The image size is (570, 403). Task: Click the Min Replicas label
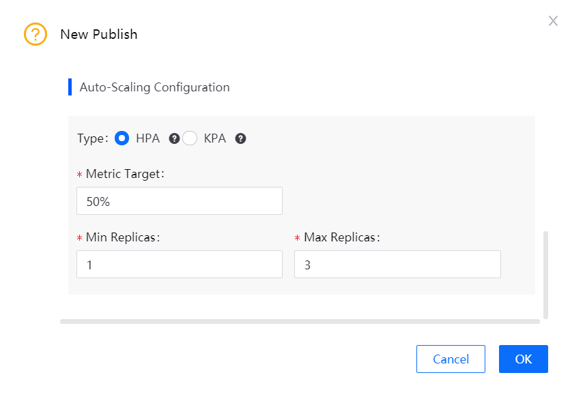(x=119, y=237)
